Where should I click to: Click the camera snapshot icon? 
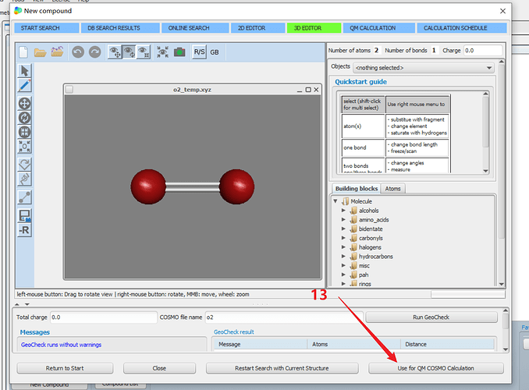point(179,52)
